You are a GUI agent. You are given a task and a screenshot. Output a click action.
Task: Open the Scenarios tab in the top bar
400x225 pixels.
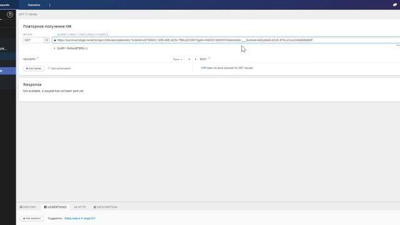coord(34,5)
